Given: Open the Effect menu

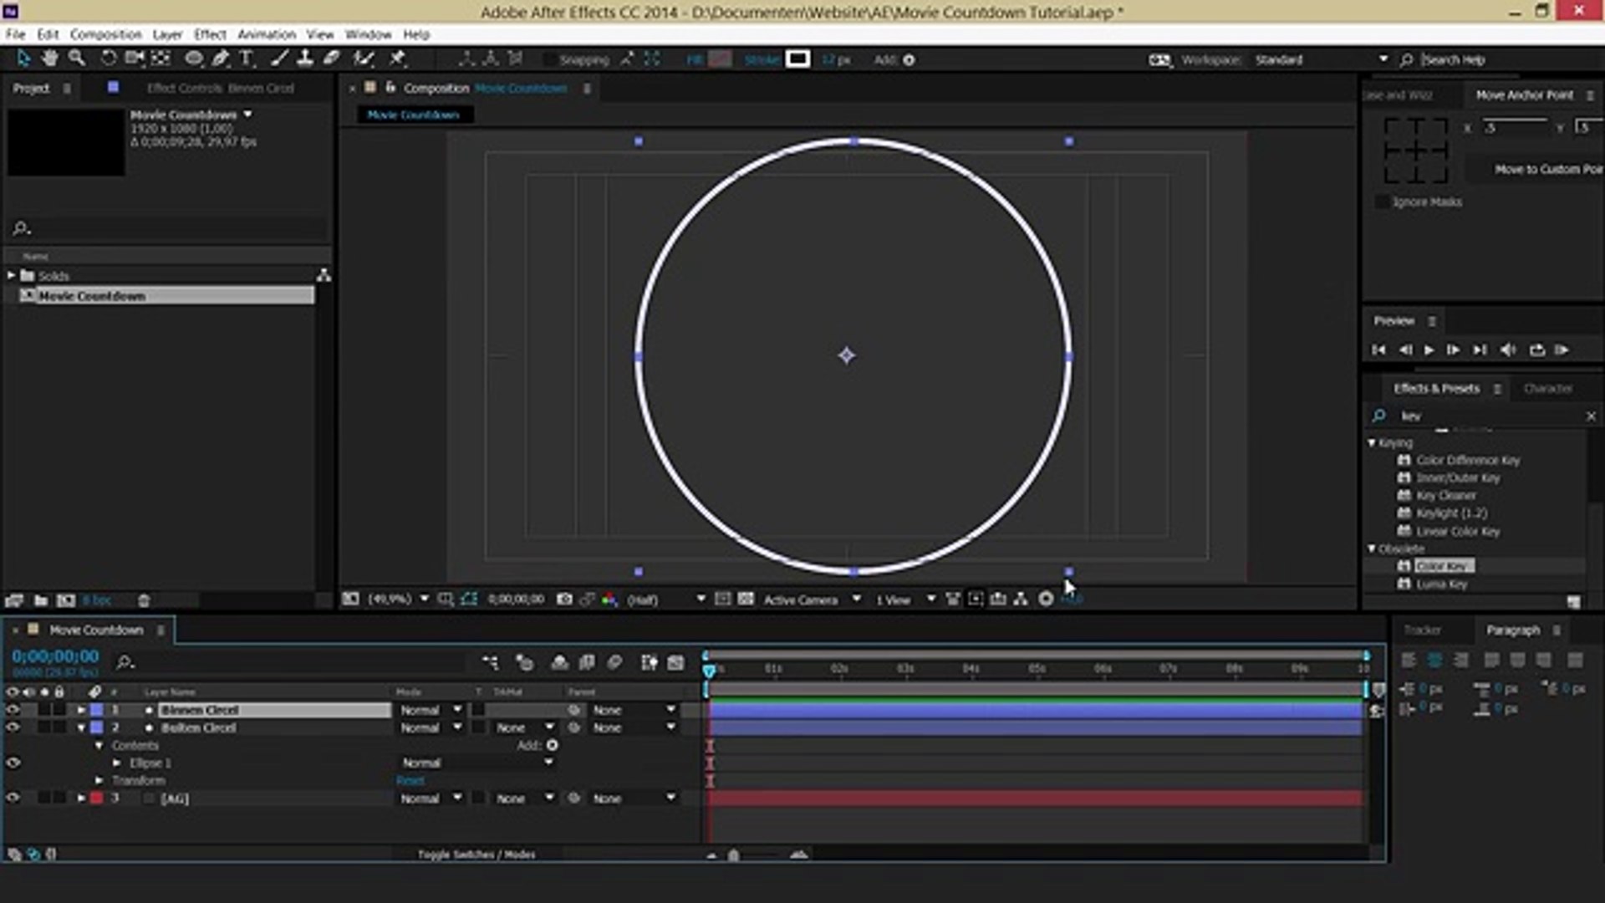Looking at the screenshot, I should pyautogui.click(x=210, y=34).
